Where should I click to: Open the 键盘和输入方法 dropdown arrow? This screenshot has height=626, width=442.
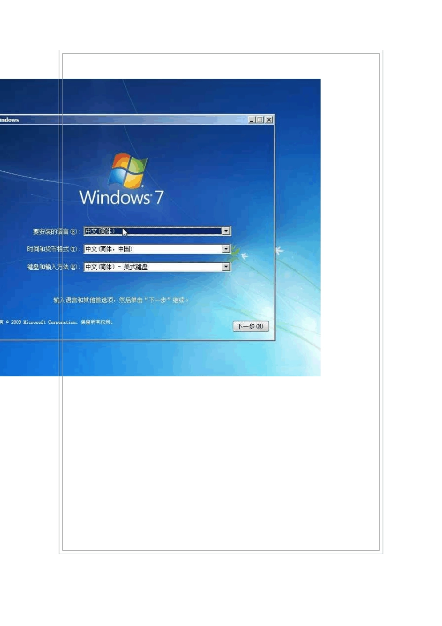[x=226, y=266]
